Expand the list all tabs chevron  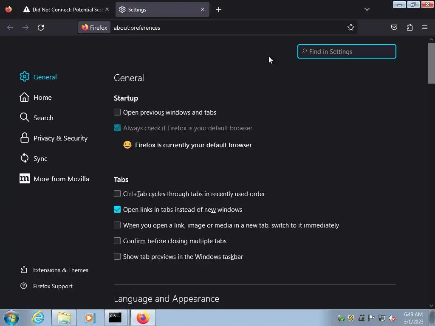point(367,9)
